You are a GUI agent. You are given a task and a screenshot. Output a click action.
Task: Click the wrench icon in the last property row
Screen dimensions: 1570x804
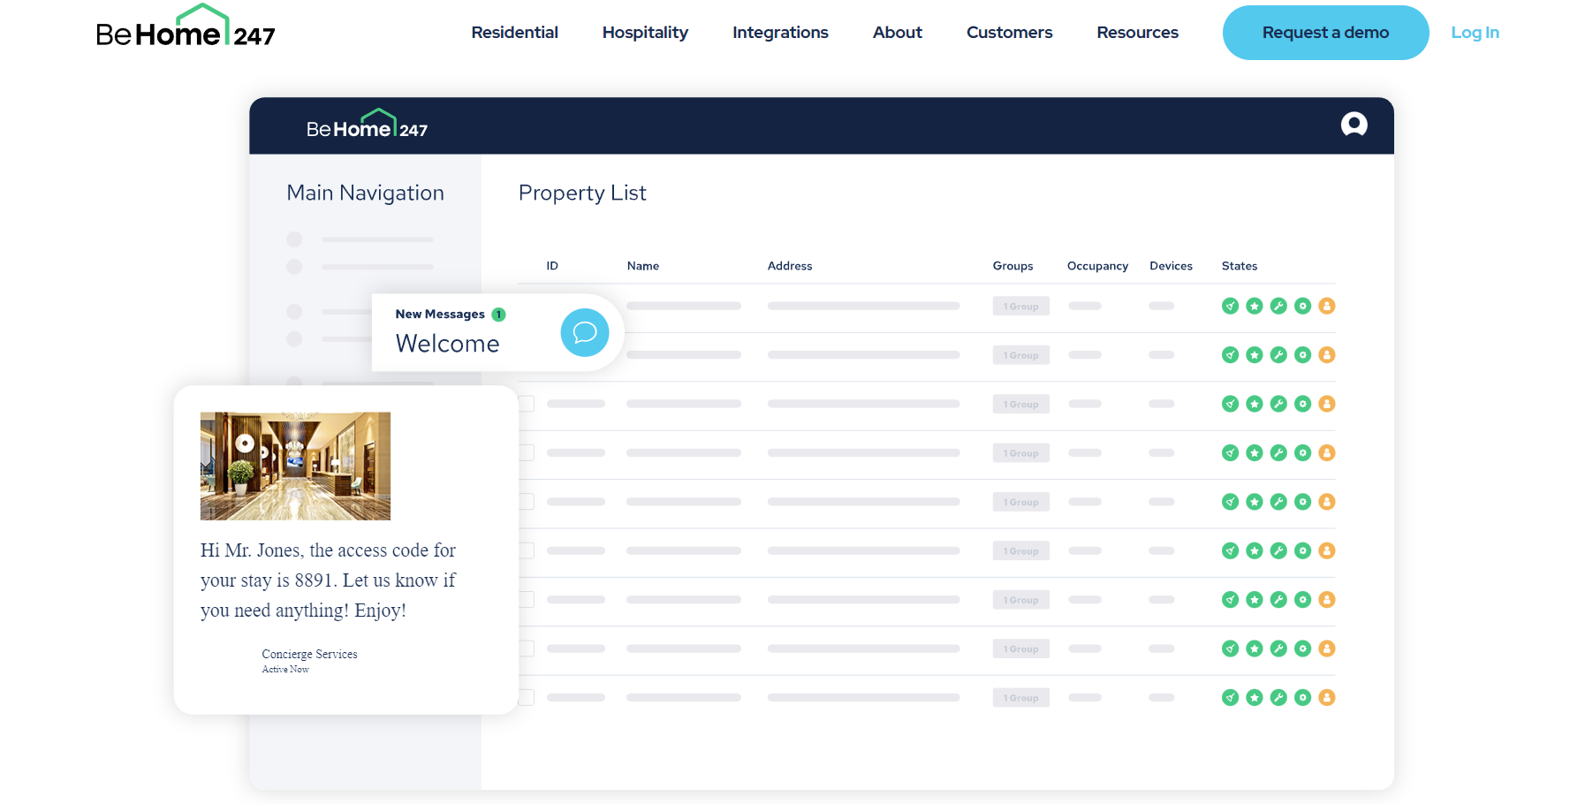coord(1278,697)
